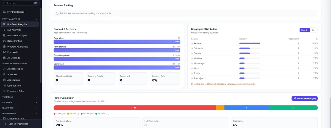Collapse the Networking sidebar section
This screenshot has width=331, height=128.
36,113
